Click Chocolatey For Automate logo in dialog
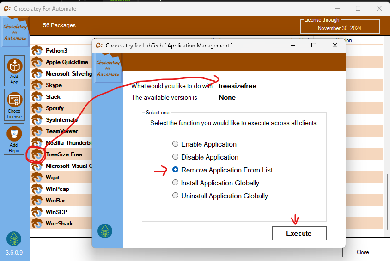This screenshot has height=261, width=390. [108, 68]
